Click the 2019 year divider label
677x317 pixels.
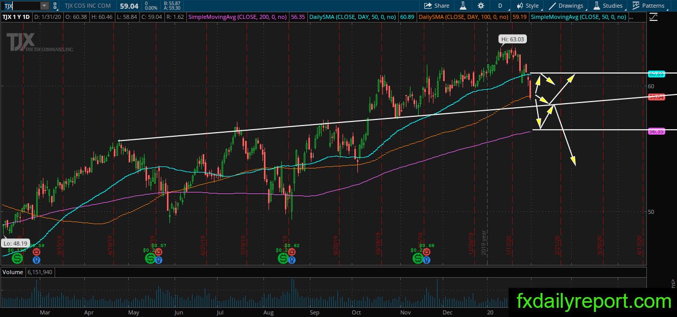pyautogui.click(x=484, y=243)
